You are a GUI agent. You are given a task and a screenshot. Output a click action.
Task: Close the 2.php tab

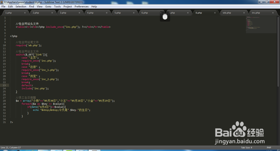click(52, 13)
